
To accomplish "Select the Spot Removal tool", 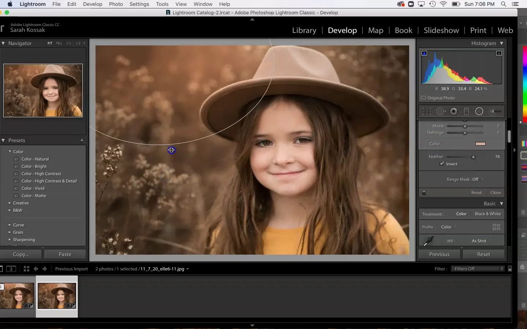I will click(441, 111).
